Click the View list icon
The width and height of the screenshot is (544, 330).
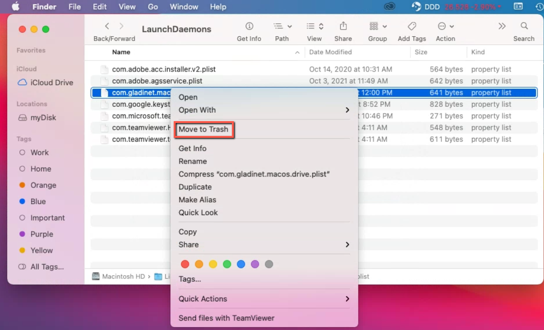(311, 26)
